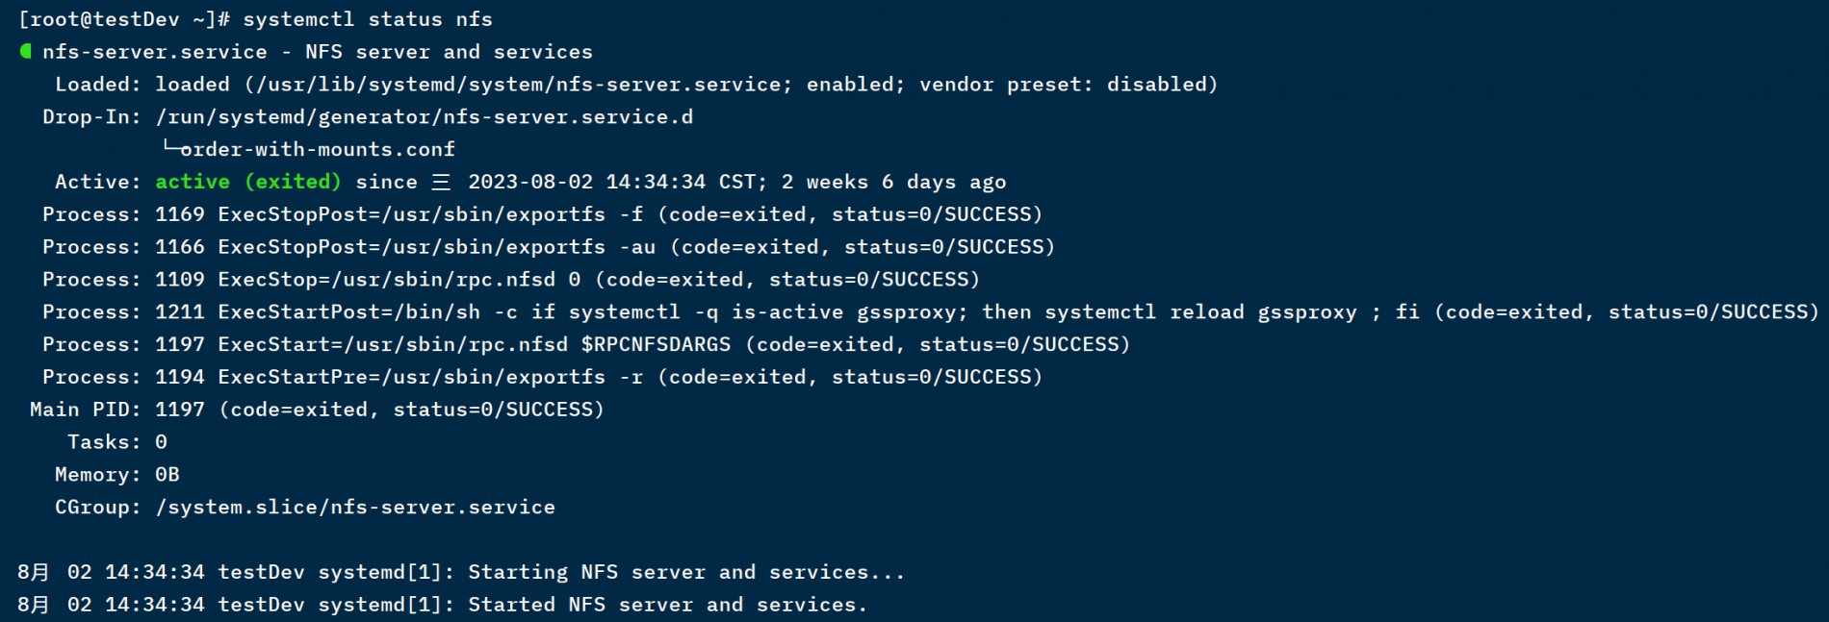The height and width of the screenshot is (622, 1829).
Task: Click the 'Starting NFS server and services...' log line
Action: (x=686, y=573)
